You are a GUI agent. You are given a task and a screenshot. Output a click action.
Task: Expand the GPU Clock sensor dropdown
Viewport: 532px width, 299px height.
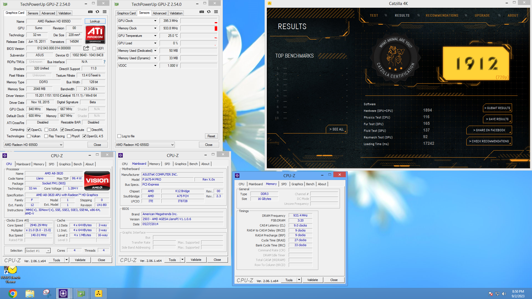[x=155, y=21]
